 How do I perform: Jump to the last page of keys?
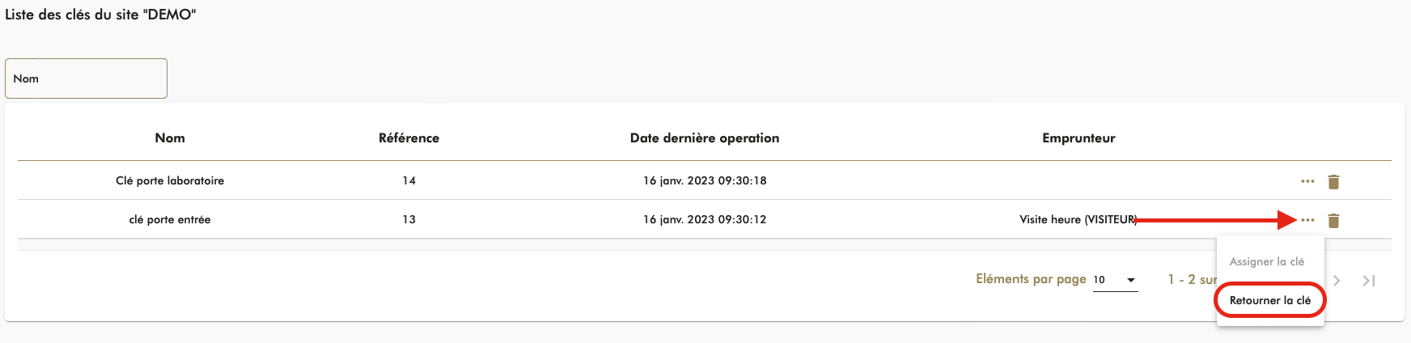coord(1368,281)
